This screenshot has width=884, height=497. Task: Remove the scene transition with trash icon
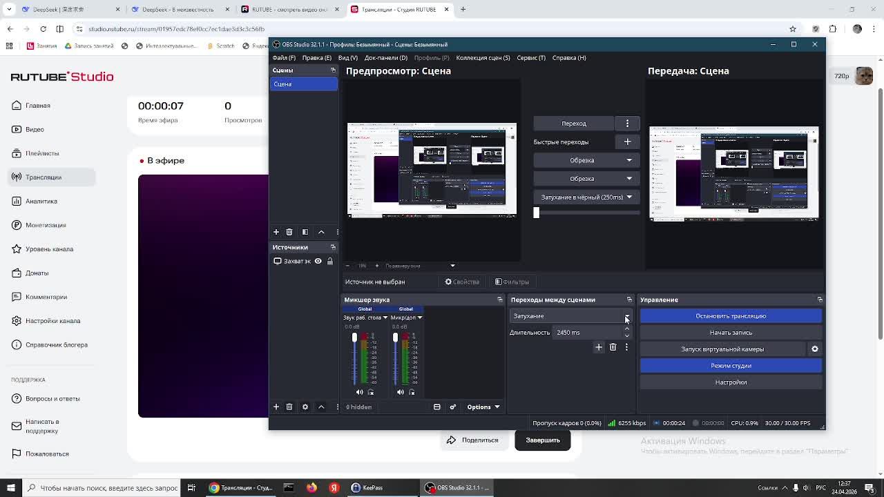pyautogui.click(x=613, y=347)
